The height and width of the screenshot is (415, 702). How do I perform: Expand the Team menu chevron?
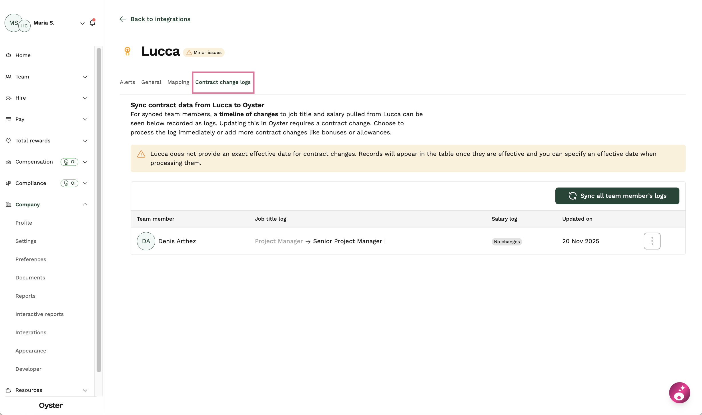coord(85,77)
